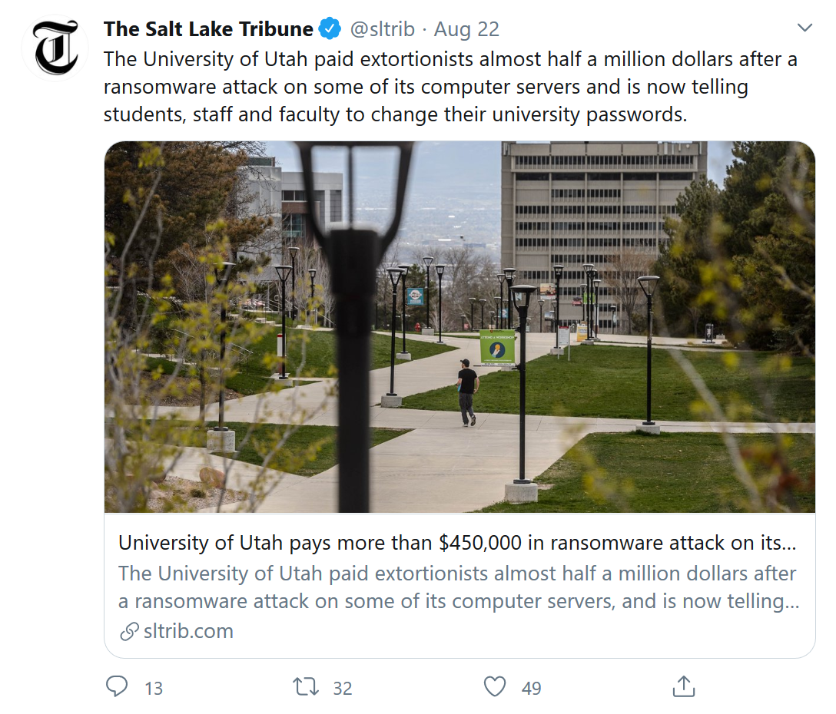The height and width of the screenshot is (714, 836).
Task: Open the Aug 22 timestamp link
Action: [x=466, y=29]
